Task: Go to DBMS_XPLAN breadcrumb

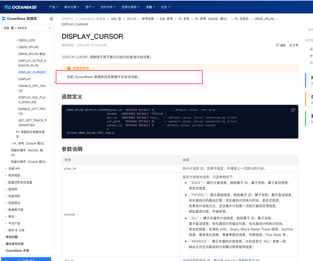Action: [x=264, y=19]
